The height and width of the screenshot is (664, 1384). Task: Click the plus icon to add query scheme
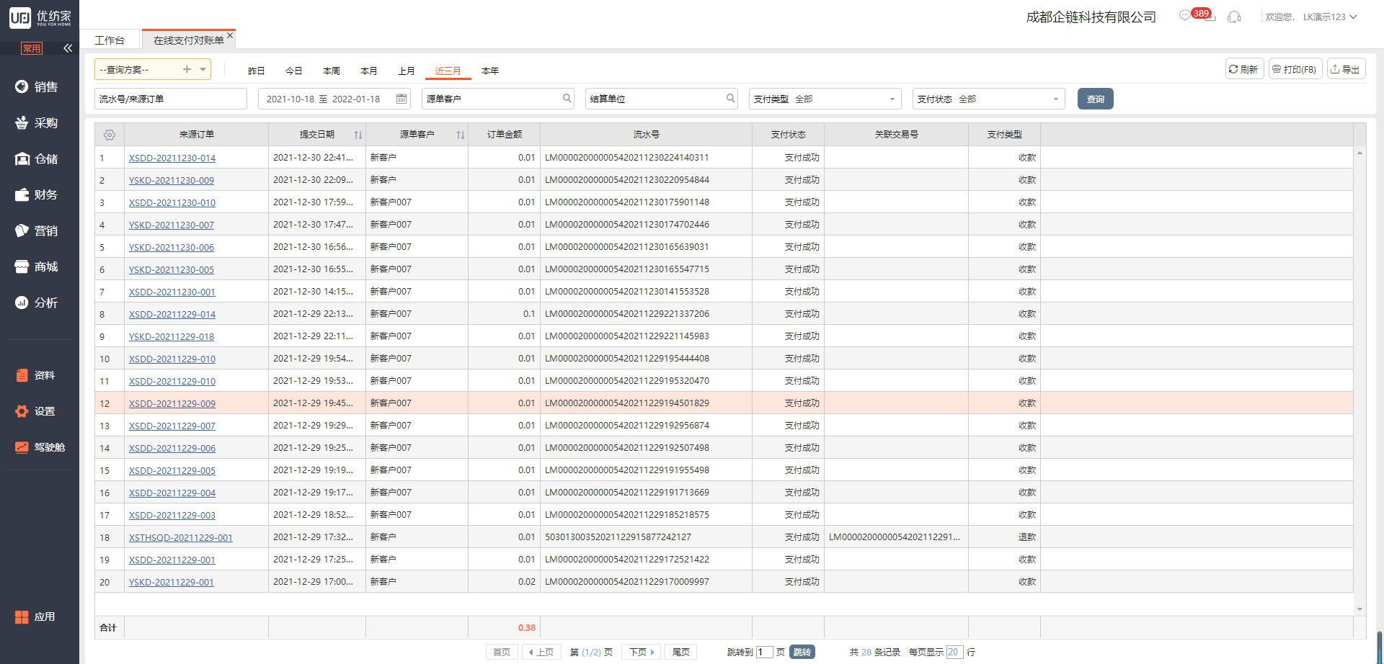187,69
